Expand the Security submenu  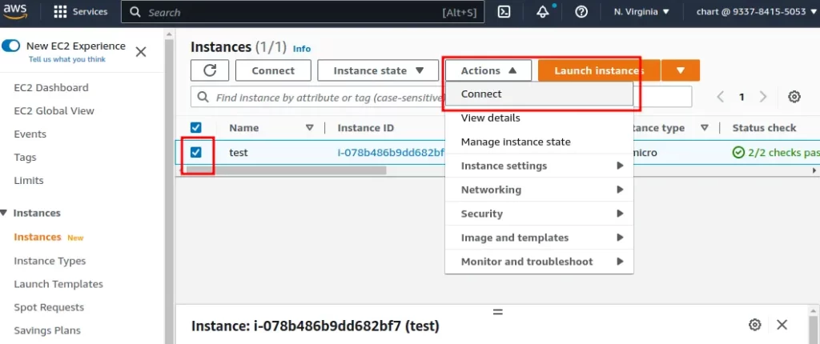pos(539,214)
